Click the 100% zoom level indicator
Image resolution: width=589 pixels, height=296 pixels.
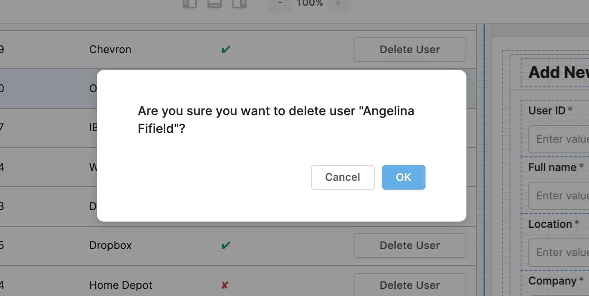(x=310, y=4)
